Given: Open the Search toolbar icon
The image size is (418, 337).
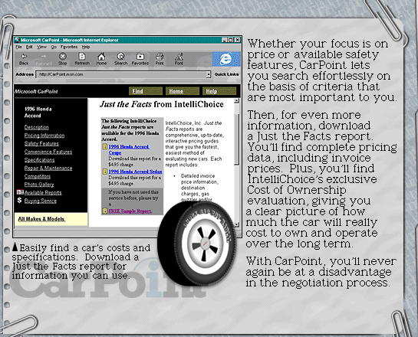Looking at the screenshot, I should coord(120,56).
